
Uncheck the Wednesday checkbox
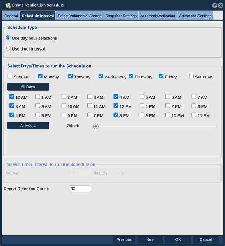coord(101,76)
